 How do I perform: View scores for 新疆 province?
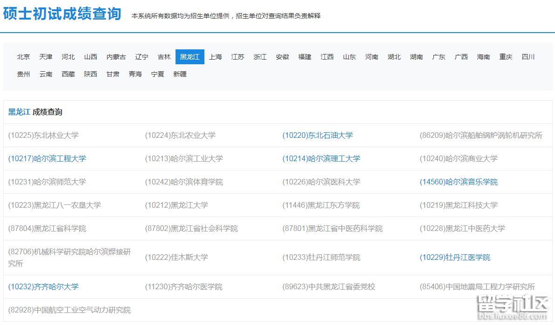click(x=180, y=74)
